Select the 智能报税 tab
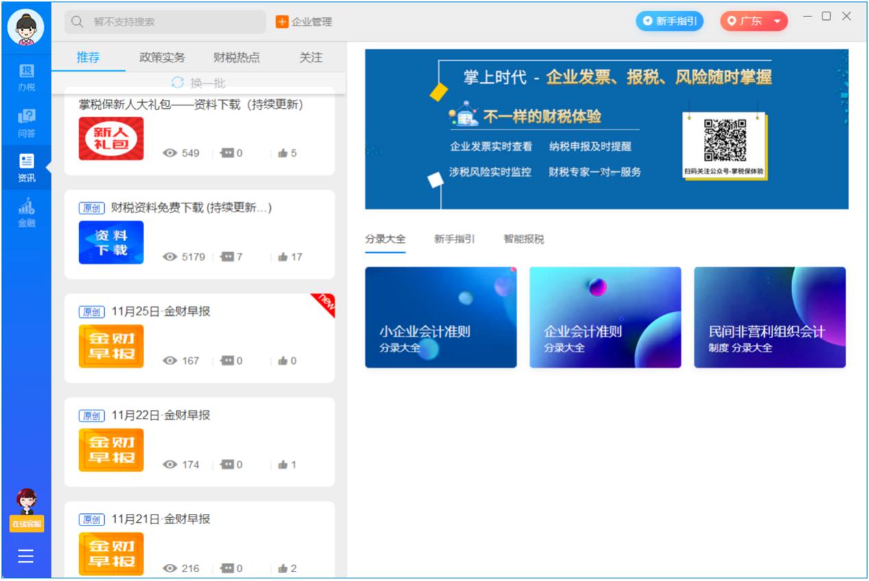869x581 pixels. tap(524, 239)
